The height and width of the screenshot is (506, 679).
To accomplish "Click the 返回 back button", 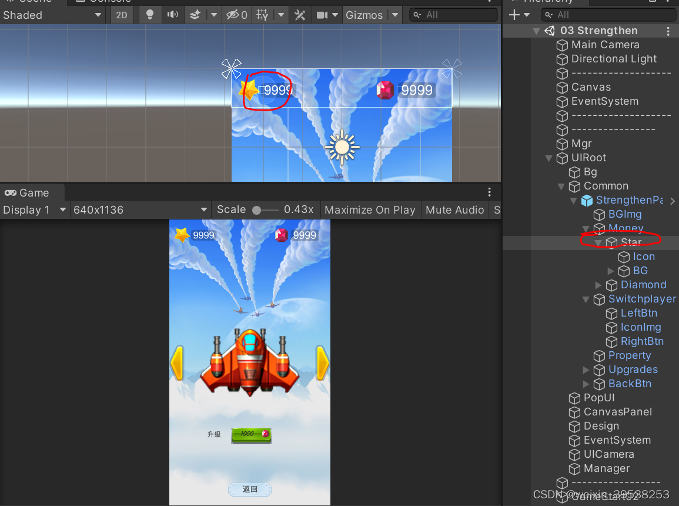I will 250,489.
